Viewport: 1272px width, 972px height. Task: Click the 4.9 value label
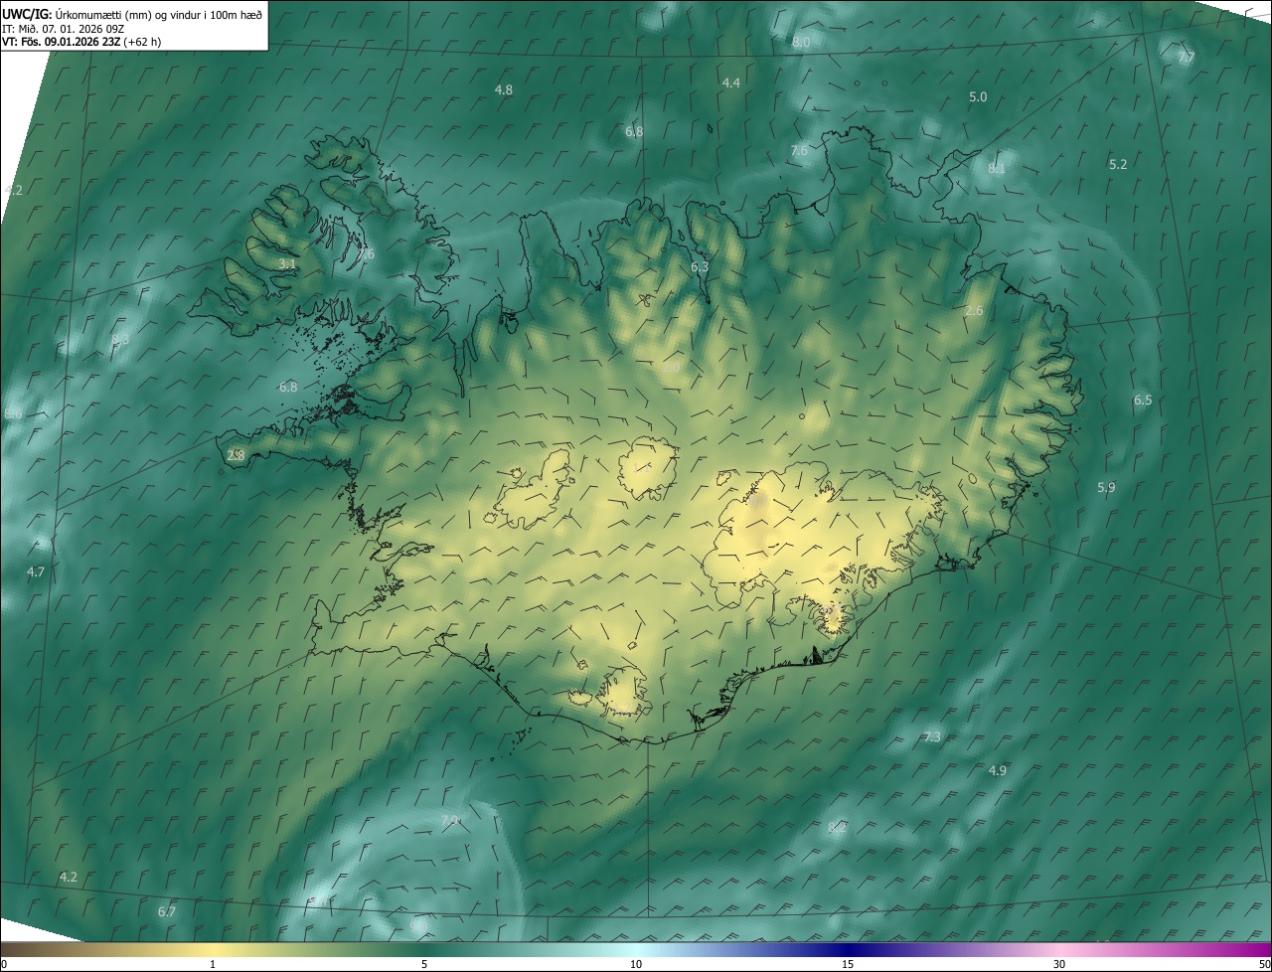pos(998,770)
